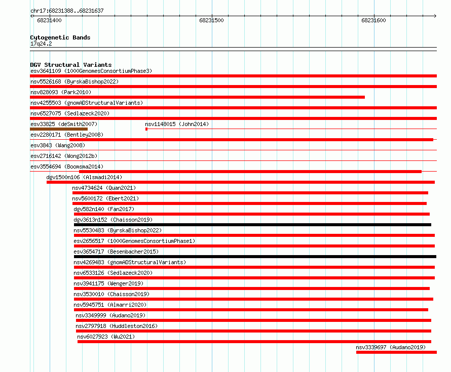Viewport: 451px width, 372px height.
Task: Select the esv3843 (Wang2008) label
Action: tap(58, 145)
